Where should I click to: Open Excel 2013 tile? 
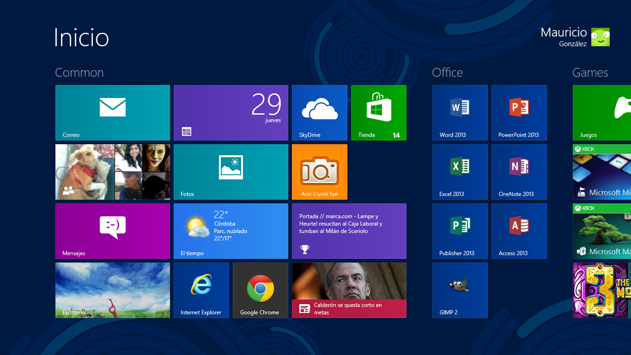click(x=460, y=171)
